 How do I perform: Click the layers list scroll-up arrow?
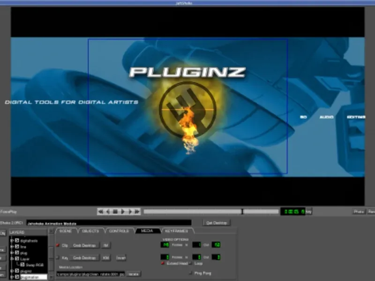[51, 231]
